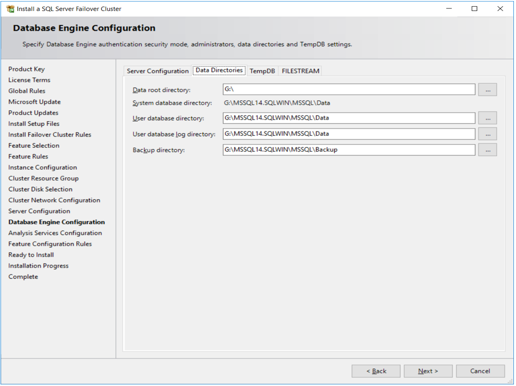Select Feature Rules step in sidebar
This screenshot has width=516, height=386.
[x=28, y=157]
